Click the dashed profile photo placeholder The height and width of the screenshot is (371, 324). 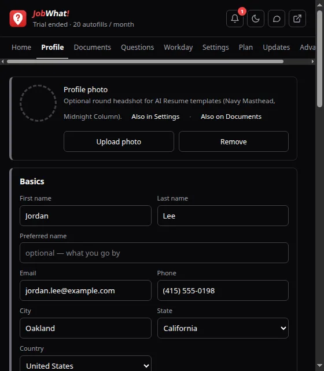38,103
